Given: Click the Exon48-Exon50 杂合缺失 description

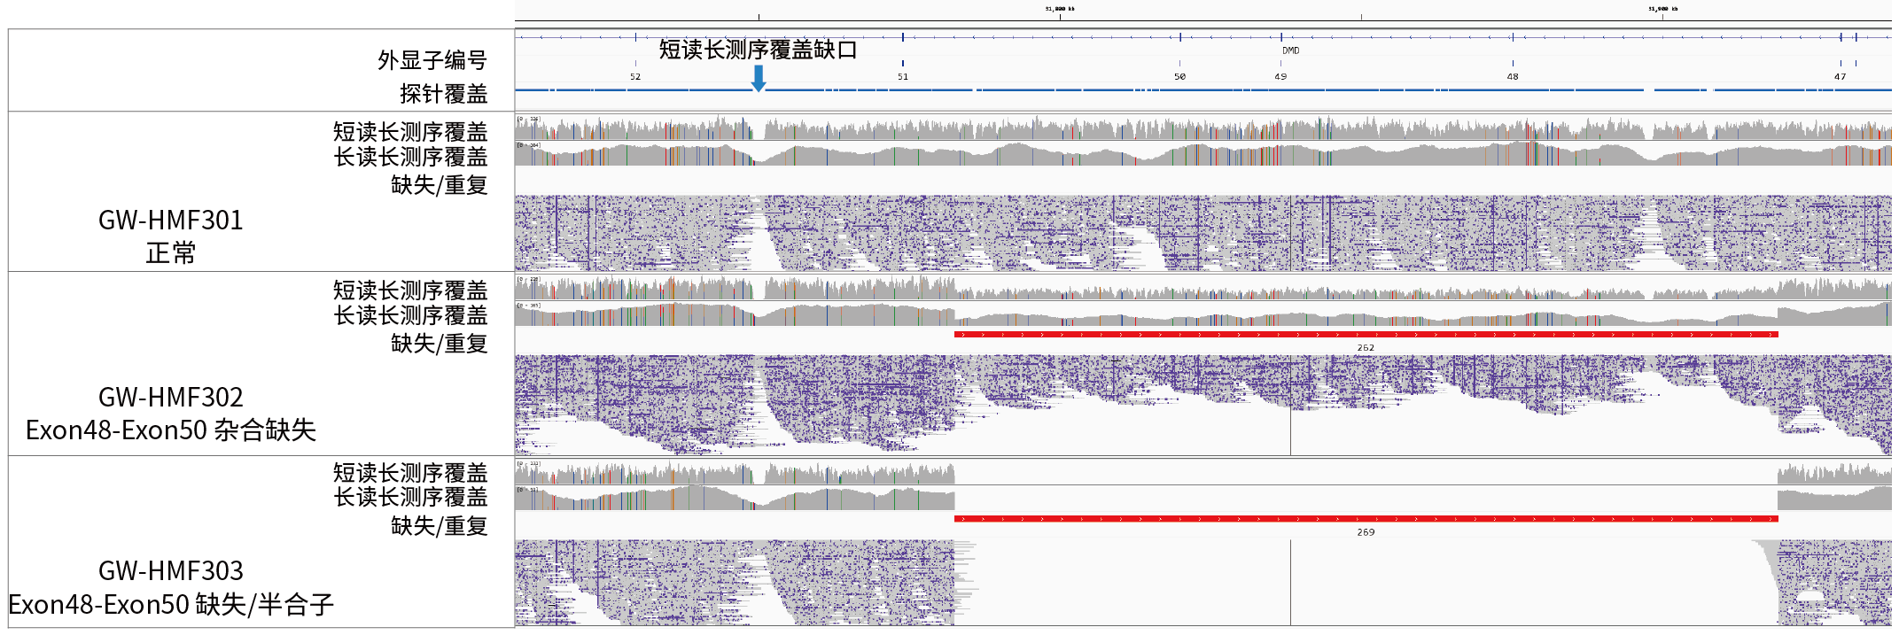Looking at the screenshot, I should [x=170, y=430].
